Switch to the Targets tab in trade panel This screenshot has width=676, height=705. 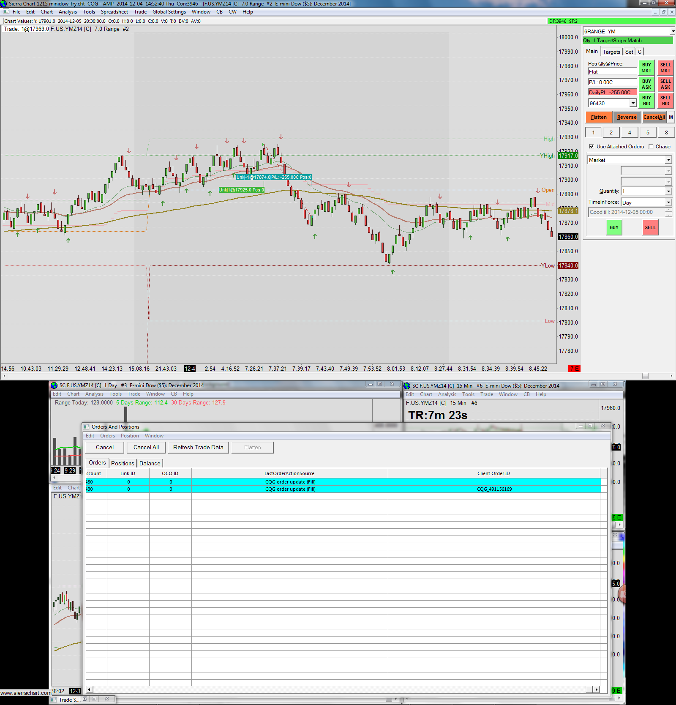click(611, 52)
